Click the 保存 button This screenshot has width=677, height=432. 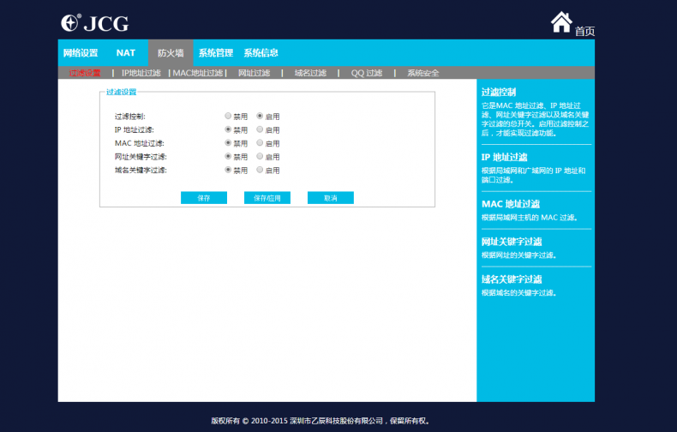pyautogui.click(x=204, y=198)
